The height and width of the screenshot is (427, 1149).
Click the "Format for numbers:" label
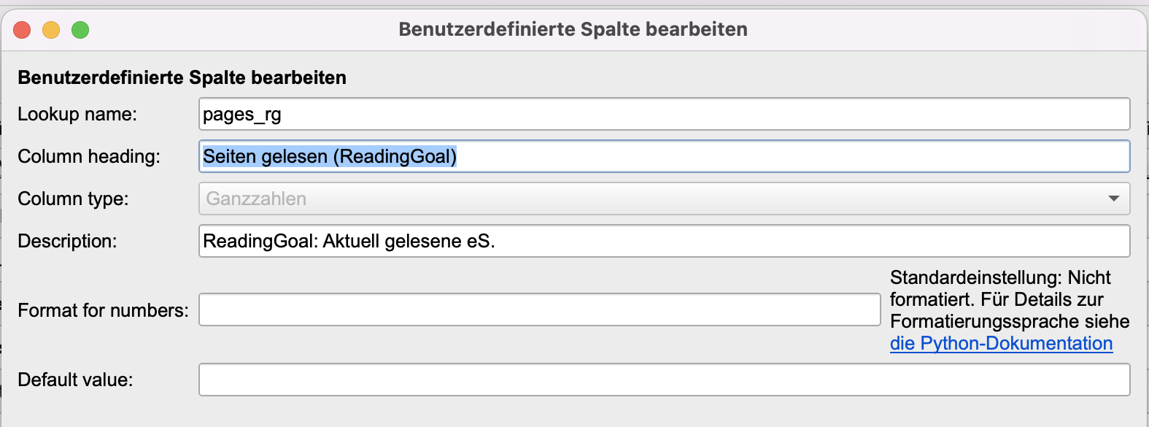(103, 311)
